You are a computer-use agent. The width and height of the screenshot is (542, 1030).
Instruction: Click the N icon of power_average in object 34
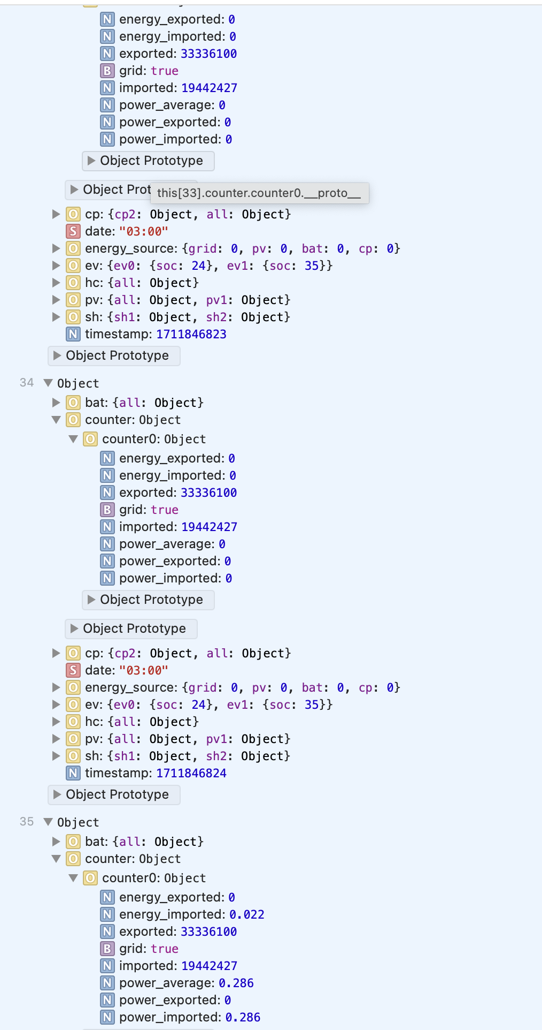(107, 544)
